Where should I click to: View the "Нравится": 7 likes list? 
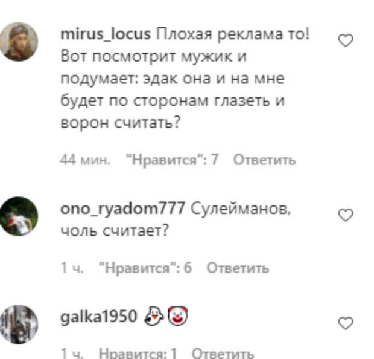[172, 160]
